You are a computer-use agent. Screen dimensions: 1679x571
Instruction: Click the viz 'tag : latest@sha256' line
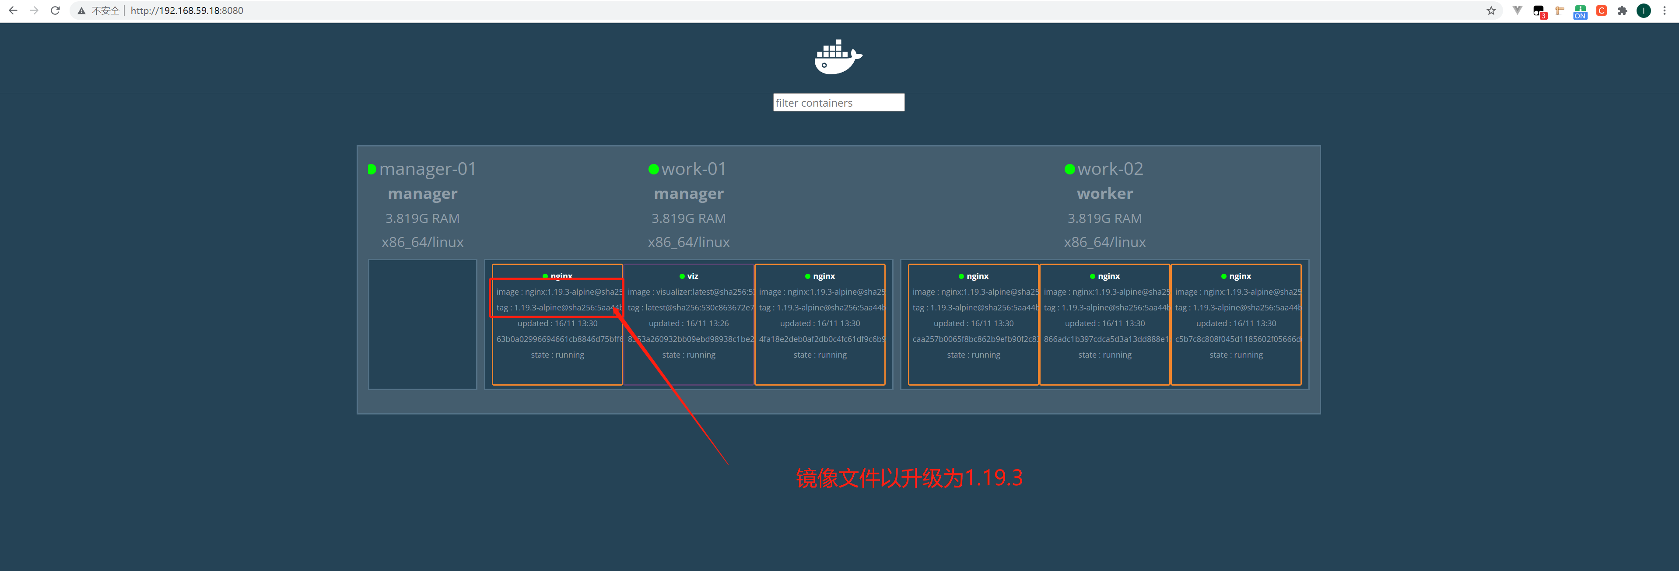coord(691,307)
